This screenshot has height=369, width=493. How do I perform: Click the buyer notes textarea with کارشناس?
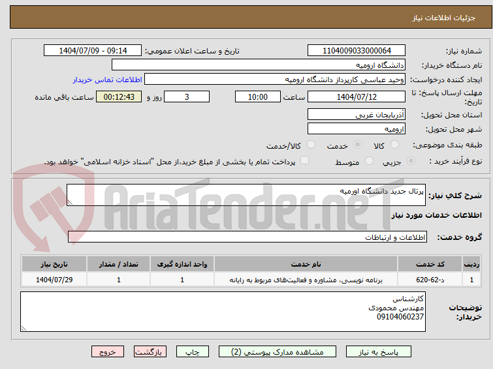tap(223, 312)
